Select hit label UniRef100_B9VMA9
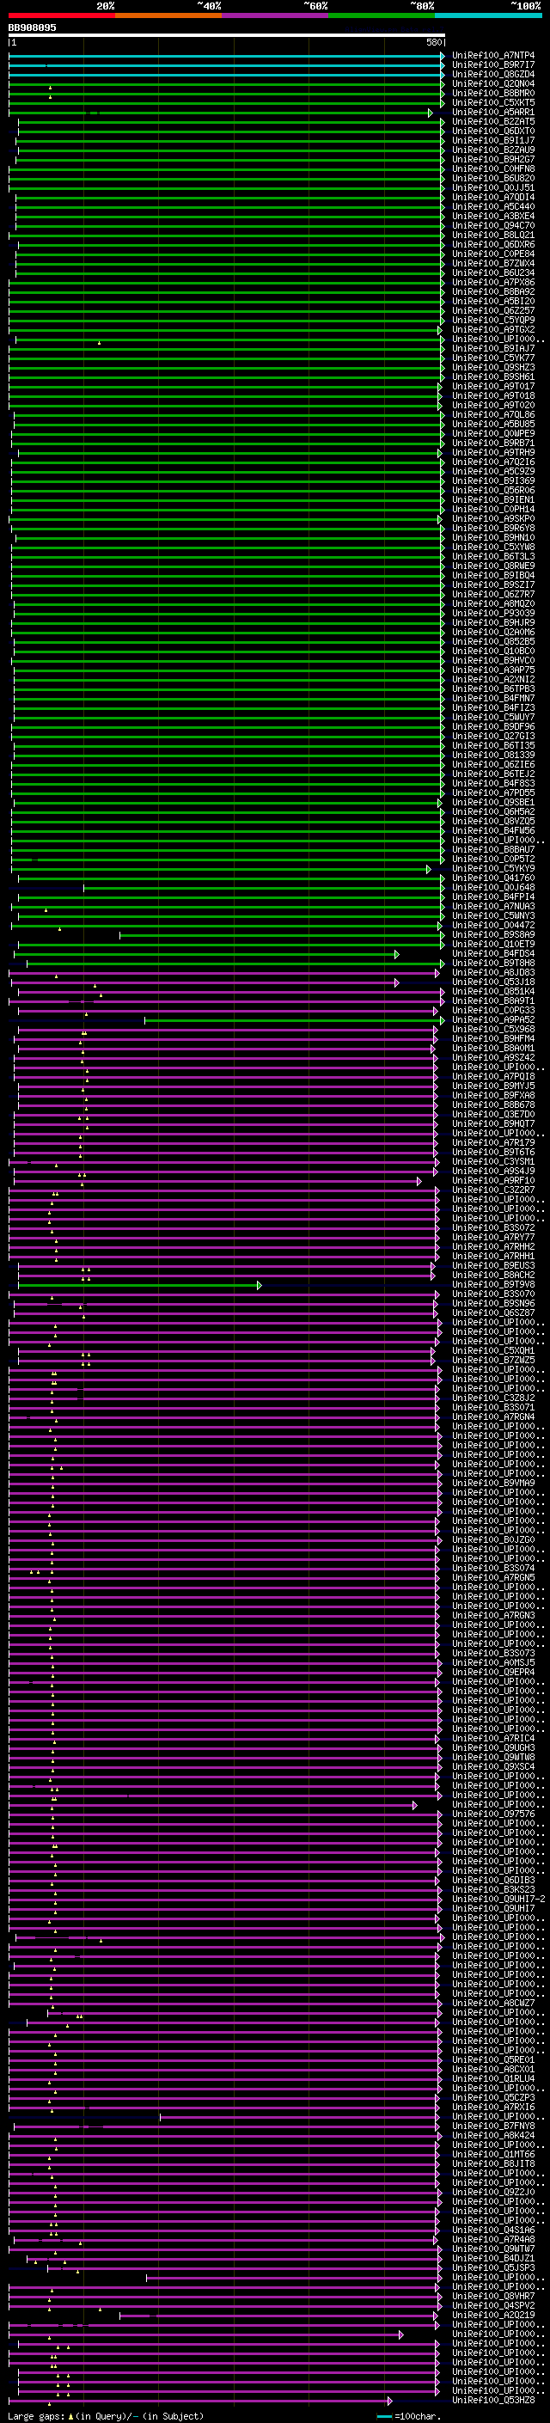 (493, 1484)
